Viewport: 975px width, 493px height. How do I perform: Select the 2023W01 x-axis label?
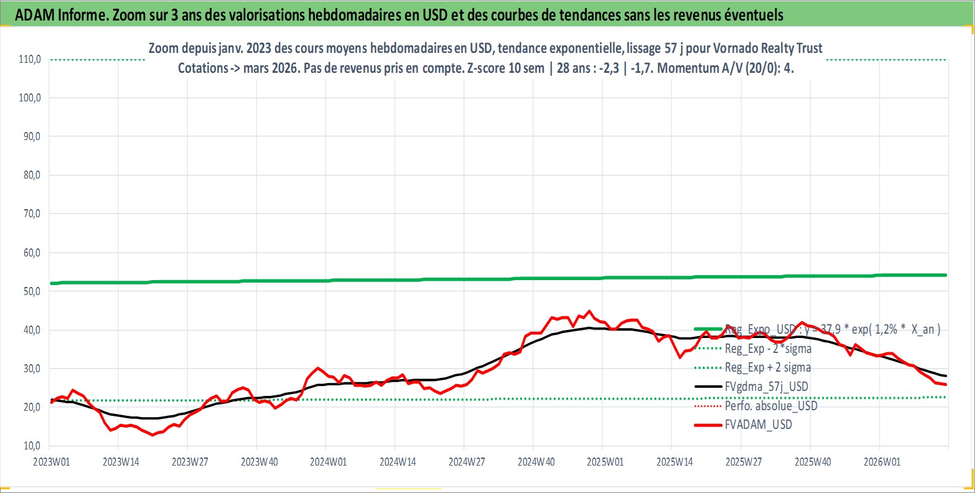pos(51,462)
